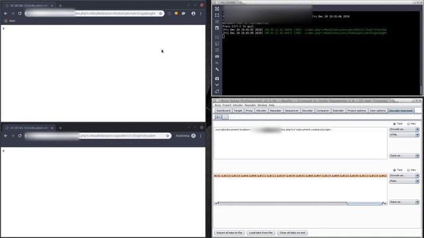Bookmark the page with the top window star

pyautogui.click(x=160, y=13)
